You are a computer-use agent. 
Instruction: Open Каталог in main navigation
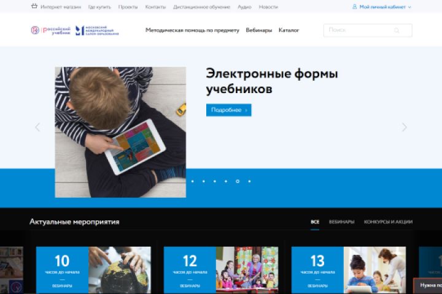289,30
